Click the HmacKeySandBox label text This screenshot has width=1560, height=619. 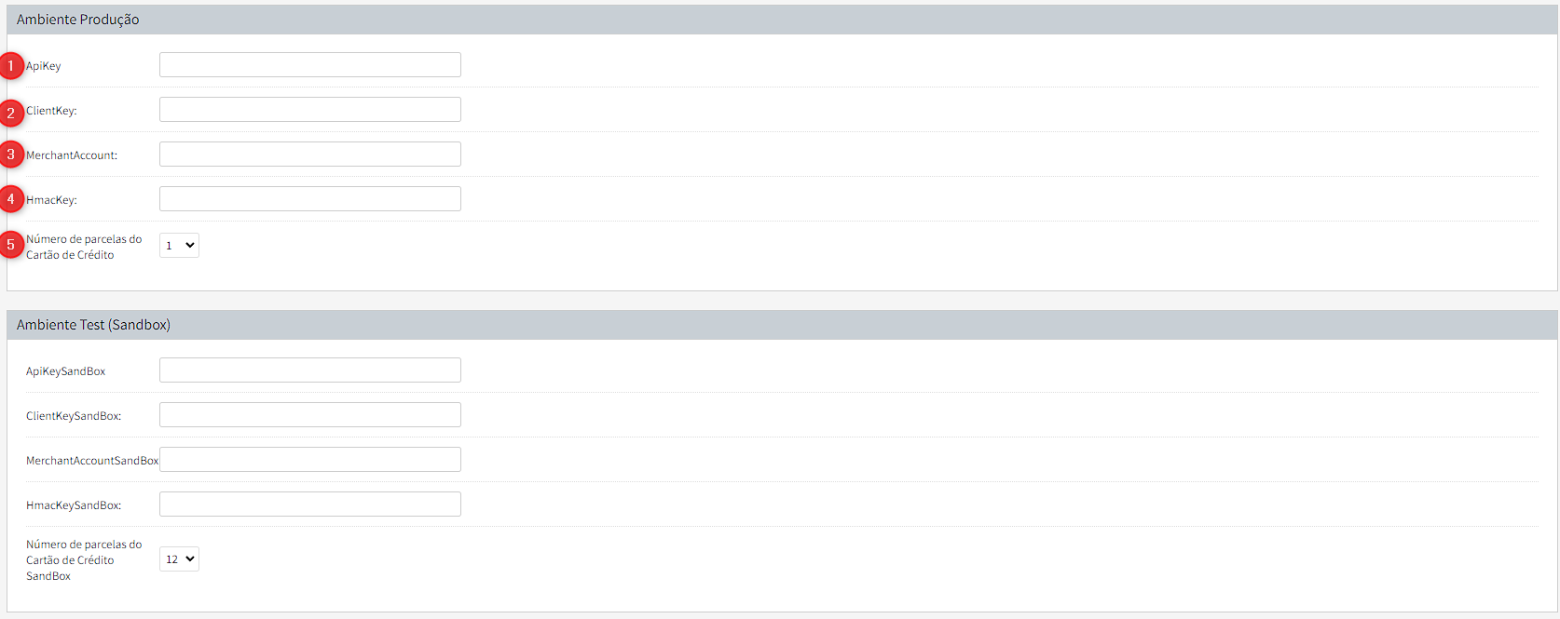(x=74, y=505)
